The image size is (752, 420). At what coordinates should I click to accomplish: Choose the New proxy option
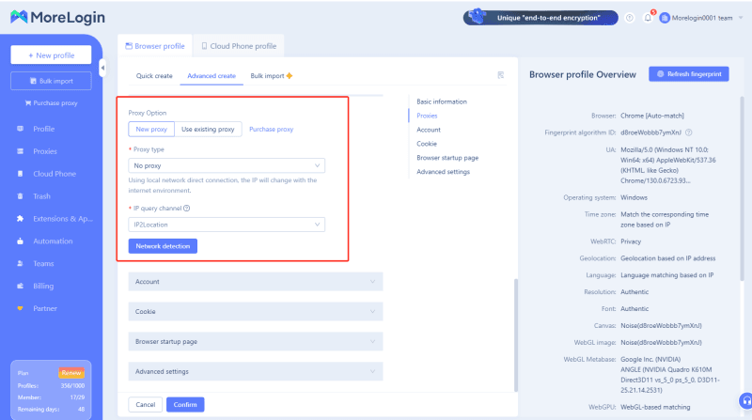click(x=151, y=130)
